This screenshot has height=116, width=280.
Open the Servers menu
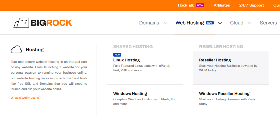click(x=268, y=23)
